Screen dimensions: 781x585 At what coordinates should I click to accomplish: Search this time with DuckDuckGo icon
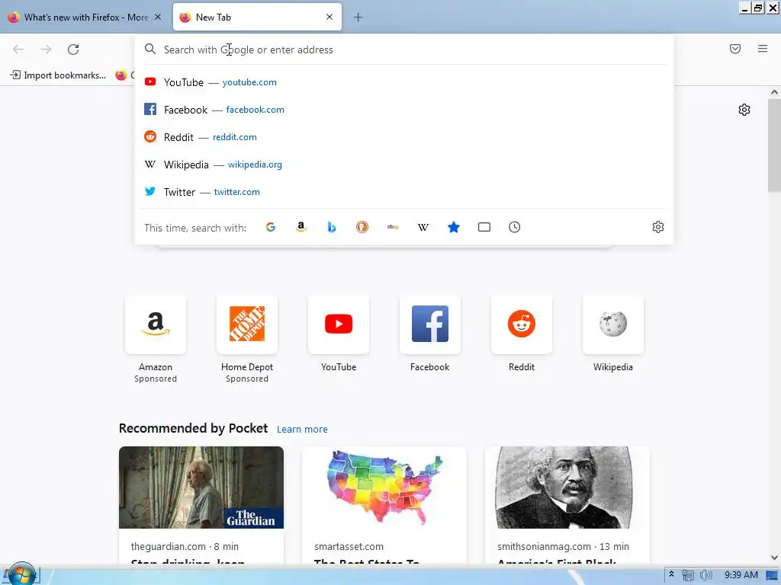(362, 227)
